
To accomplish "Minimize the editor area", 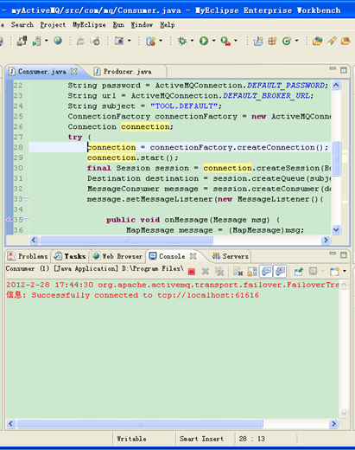I will coord(333,68).
